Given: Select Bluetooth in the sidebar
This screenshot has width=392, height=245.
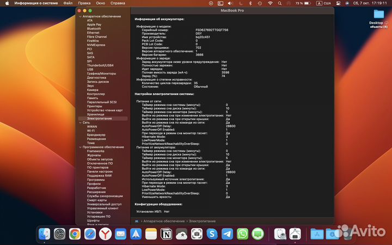Looking at the screenshot, I should point(94,29).
